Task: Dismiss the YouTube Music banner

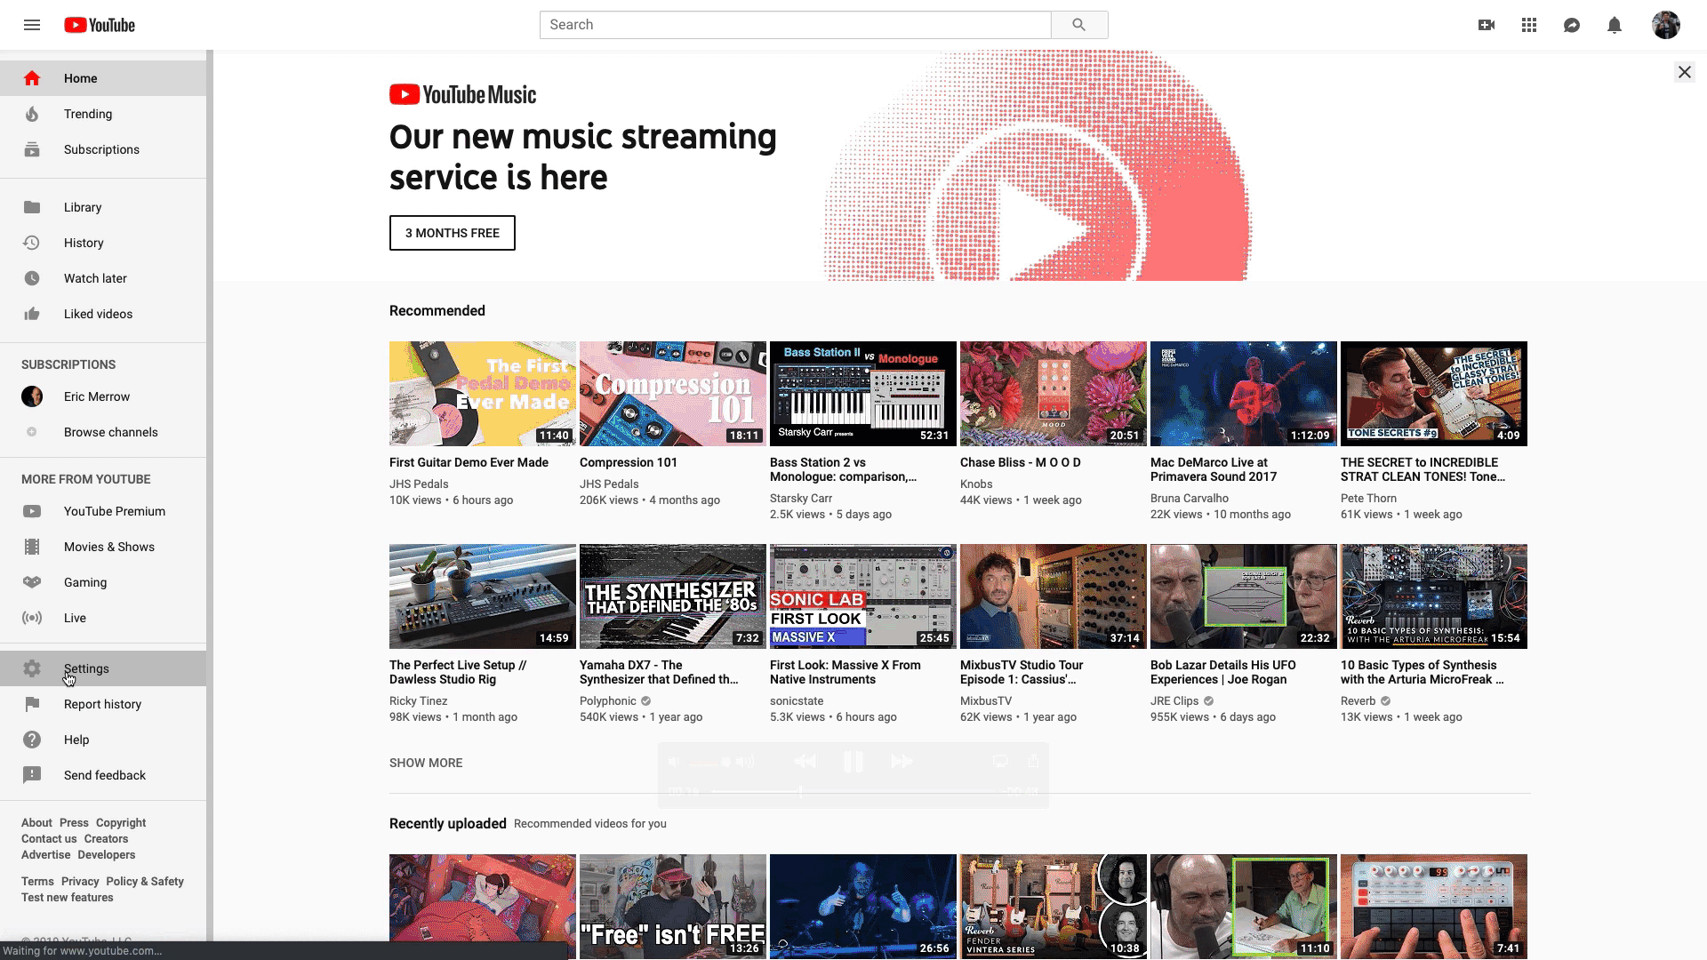Action: coord(1684,72)
